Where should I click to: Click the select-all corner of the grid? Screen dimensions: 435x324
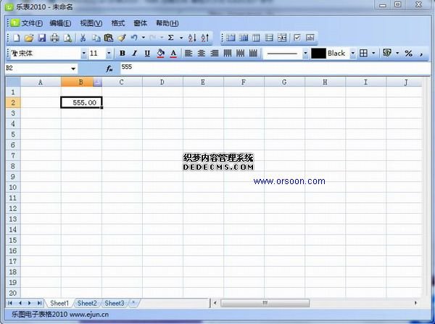[x=13, y=82]
